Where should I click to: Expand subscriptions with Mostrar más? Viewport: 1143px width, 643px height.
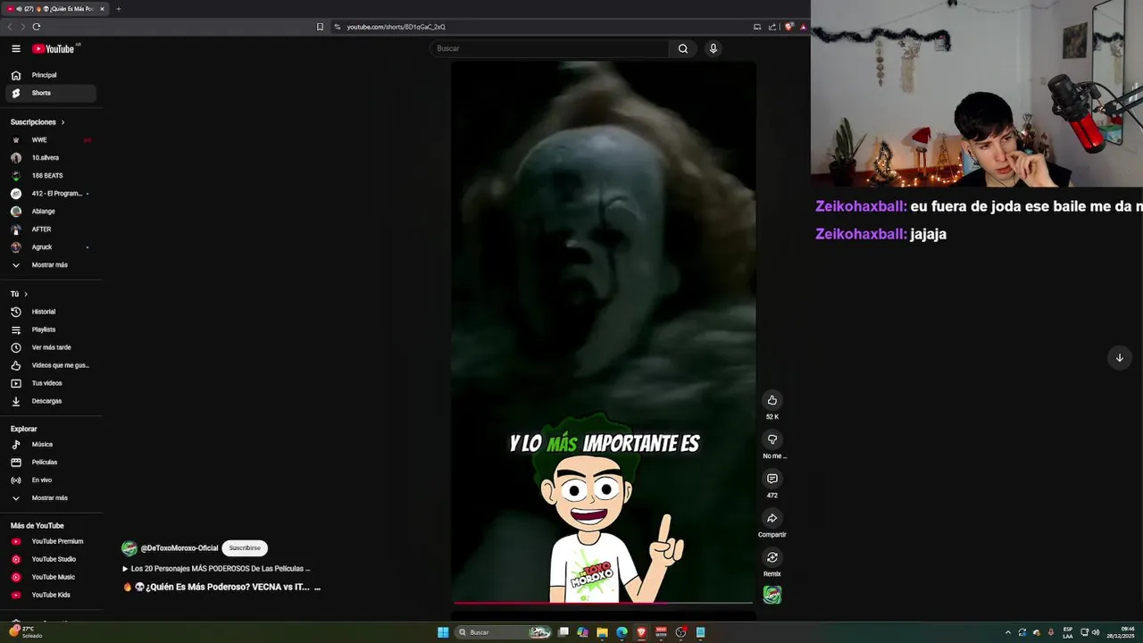click(51, 265)
